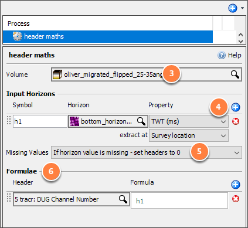The height and width of the screenshot is (228, 248).
Task: Grab the formula row drag handle
Action: pos(9,198)
